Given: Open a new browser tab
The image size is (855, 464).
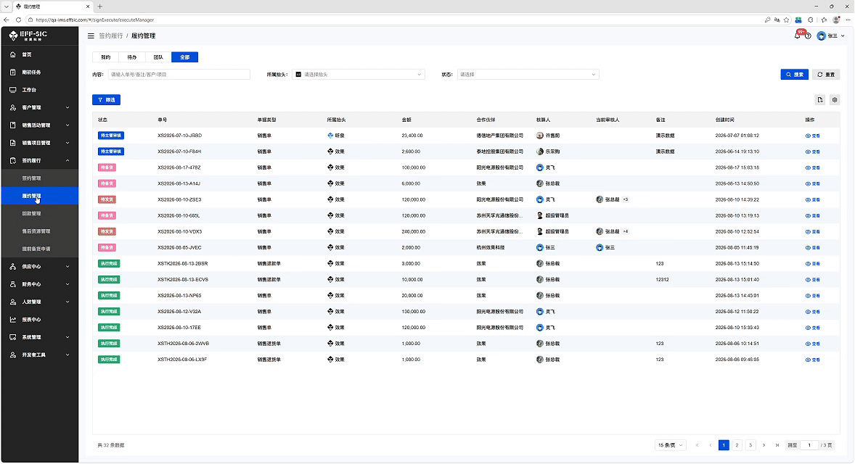Looking at the screenshot, I should pyautogui.click(x=99, y=7).
